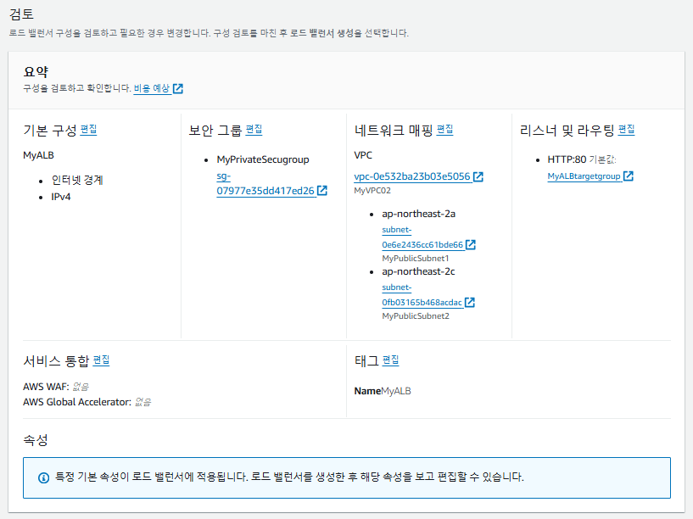The height and width of the screenshot is (519, 693).
Task: Click the Name tag value MyALB
Action: [x=396, y=391]
